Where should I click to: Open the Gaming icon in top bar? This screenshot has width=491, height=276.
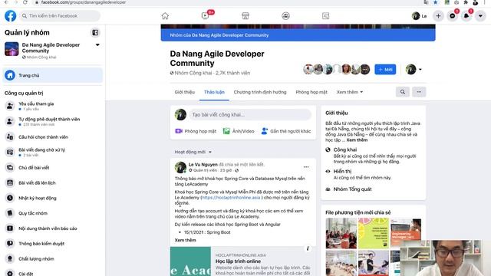(325, 15)
